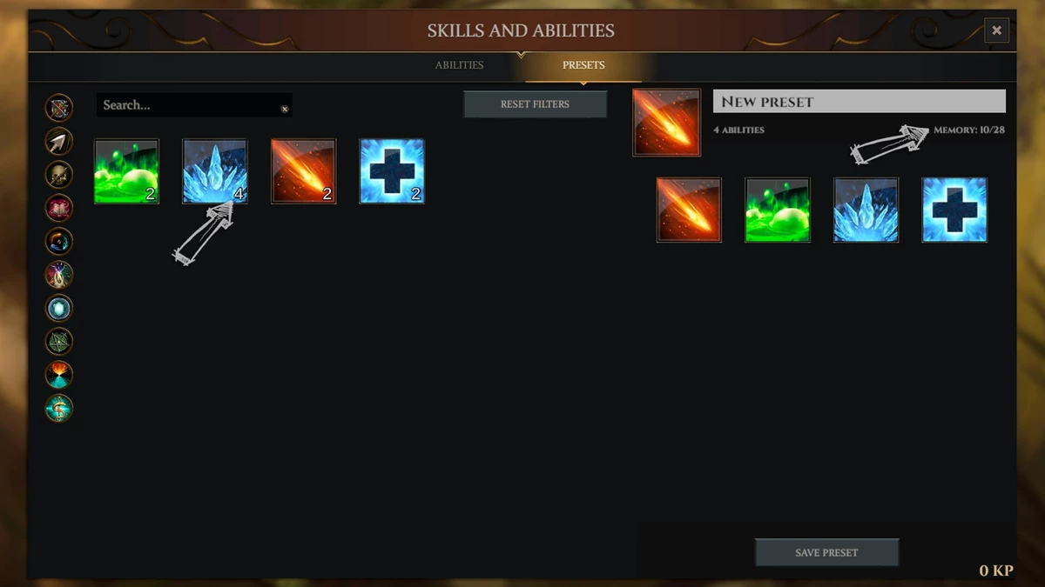Screen dimensions: 1045x587
Task: Pick the fire meteor ability in search results
Action: (303, 171)
